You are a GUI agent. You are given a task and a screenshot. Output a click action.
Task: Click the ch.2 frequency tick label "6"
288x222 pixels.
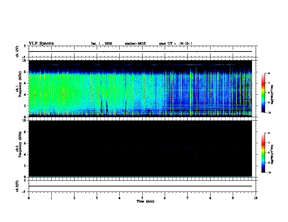[x=25, y=143]
